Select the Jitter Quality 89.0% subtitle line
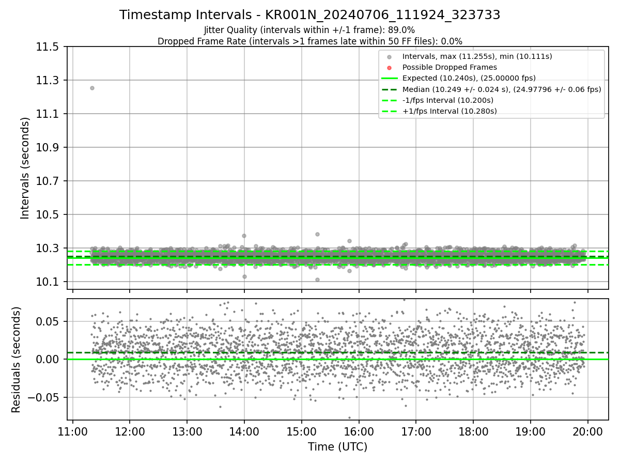This screenshot has width=620, height=465. [309, 30]
